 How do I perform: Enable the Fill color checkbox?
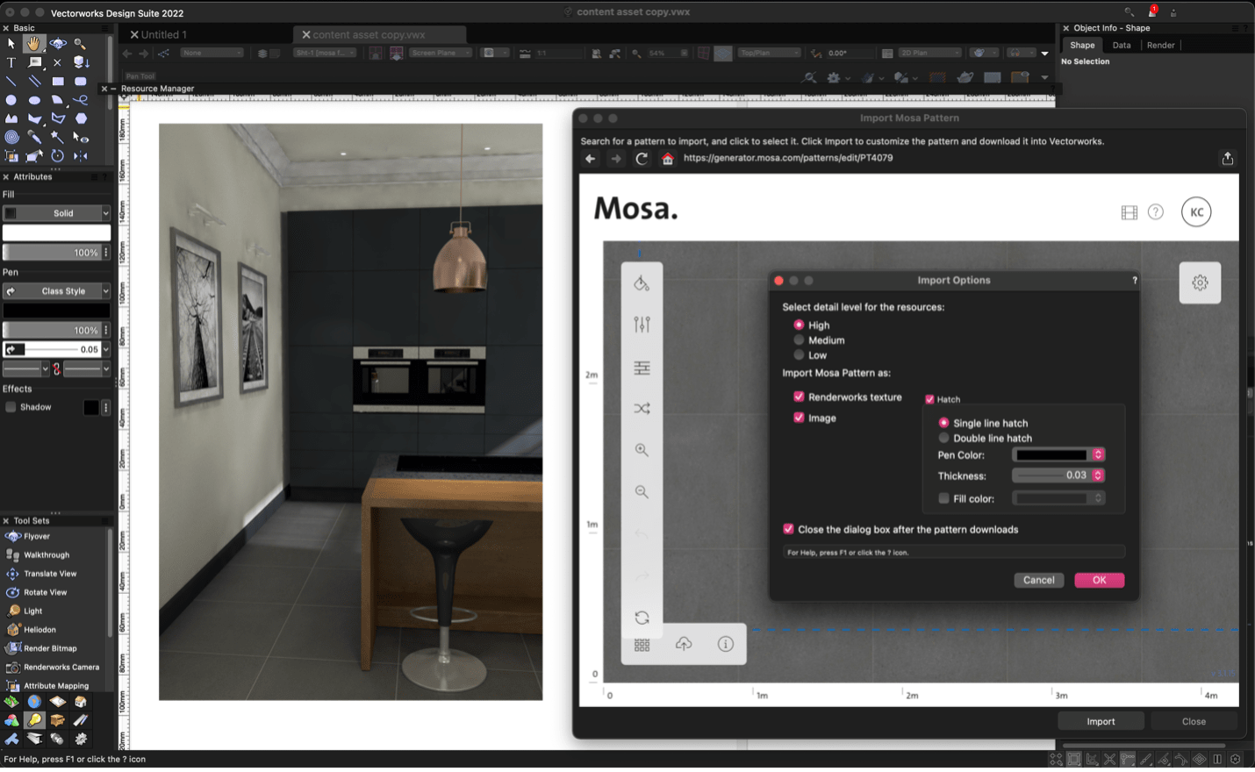[943, 498]
